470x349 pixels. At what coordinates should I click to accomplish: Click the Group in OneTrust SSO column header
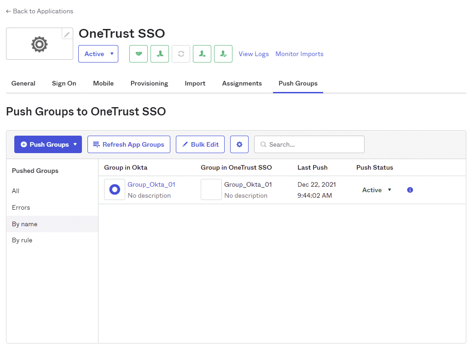click(236, 168)
